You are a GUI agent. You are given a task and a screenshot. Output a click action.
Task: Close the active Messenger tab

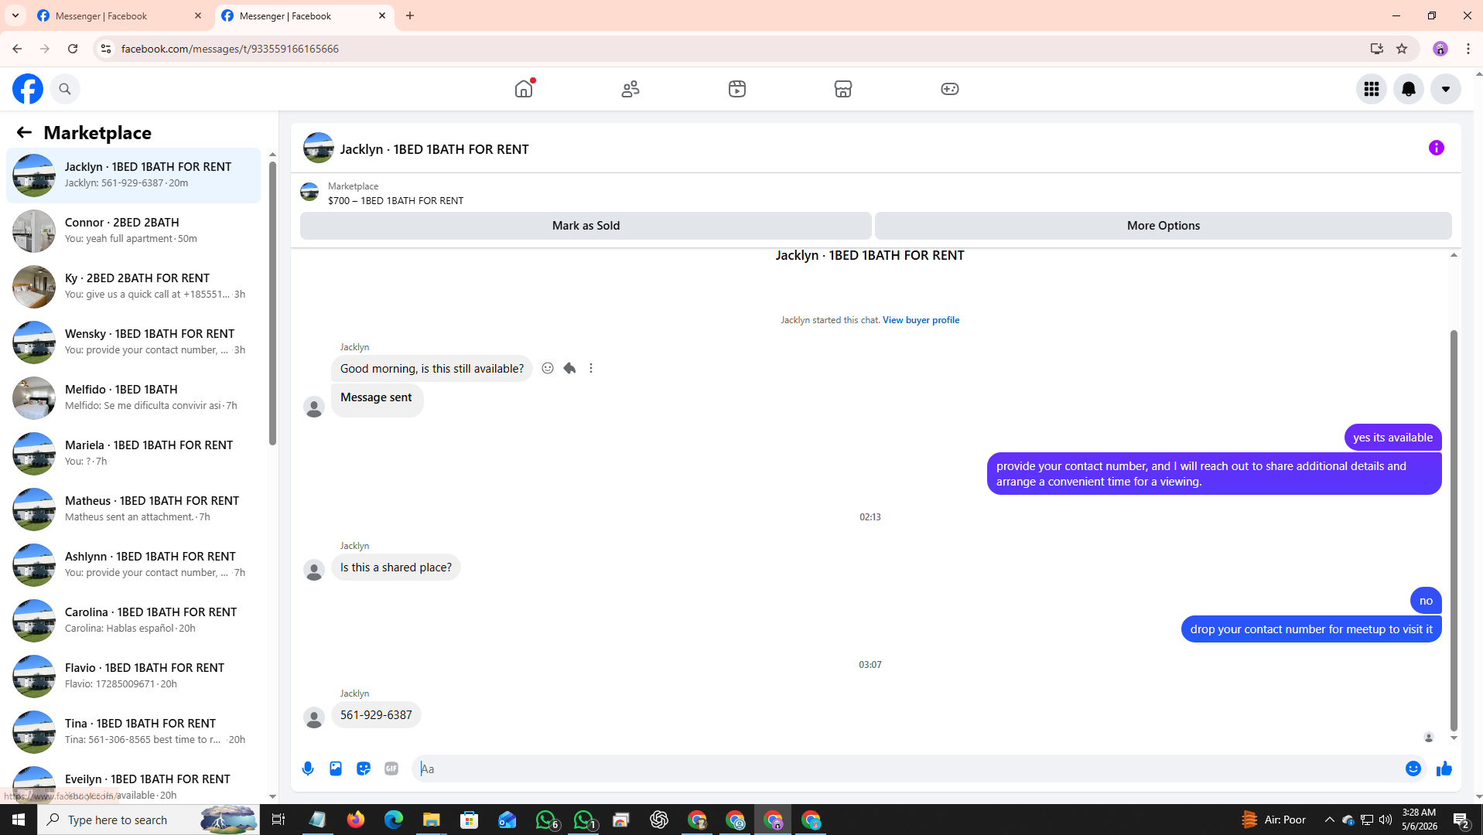[x=382, y=15]
